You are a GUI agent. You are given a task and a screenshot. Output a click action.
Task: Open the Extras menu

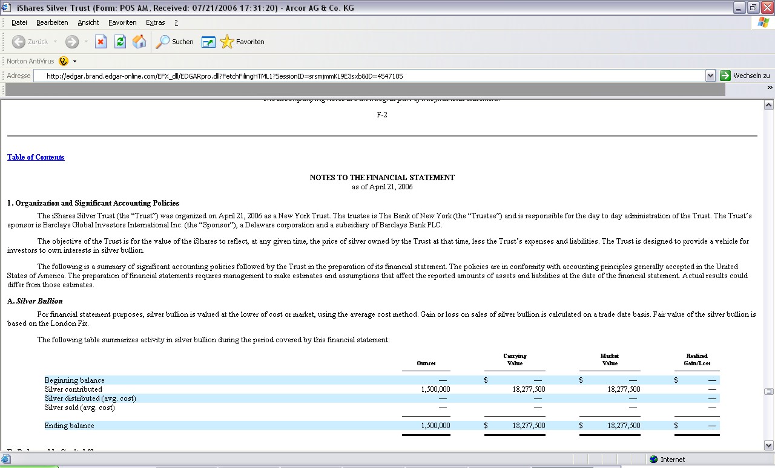[155, 22]
